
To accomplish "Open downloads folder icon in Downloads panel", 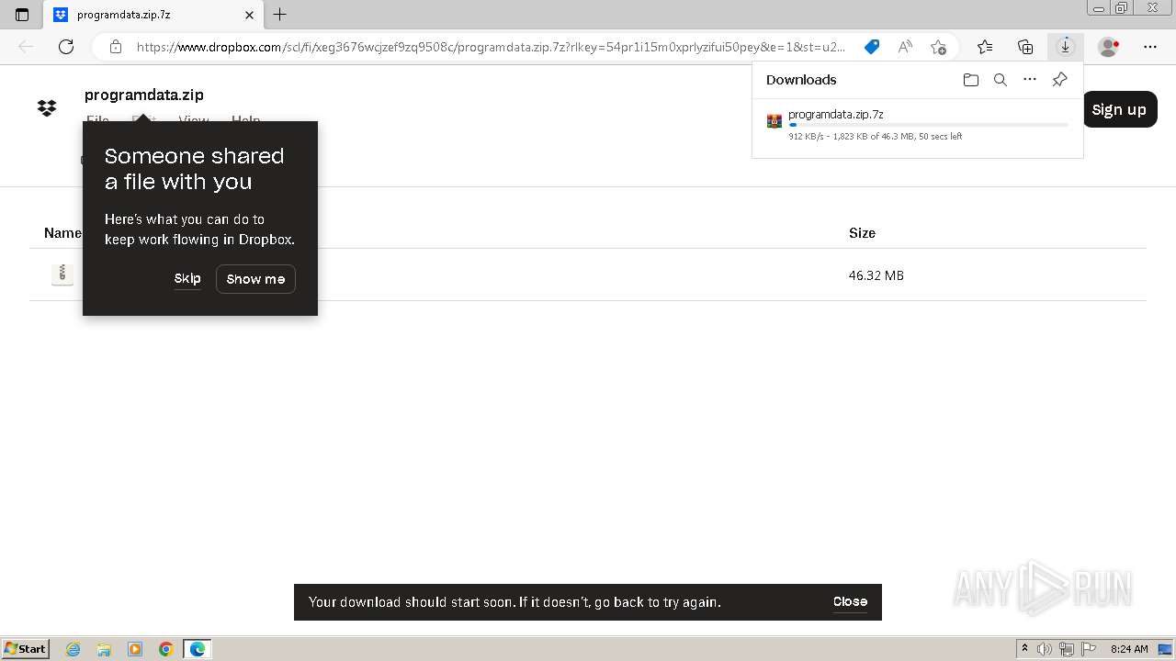I will (x=971, y=80).
